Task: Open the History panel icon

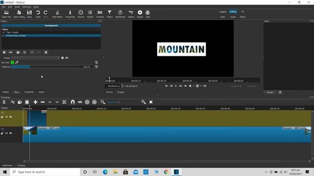Action: pos(131,14)
